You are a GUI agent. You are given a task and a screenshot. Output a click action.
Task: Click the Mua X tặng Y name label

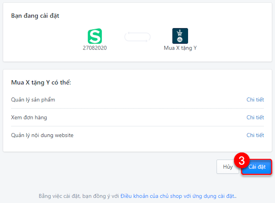[181, 48]
